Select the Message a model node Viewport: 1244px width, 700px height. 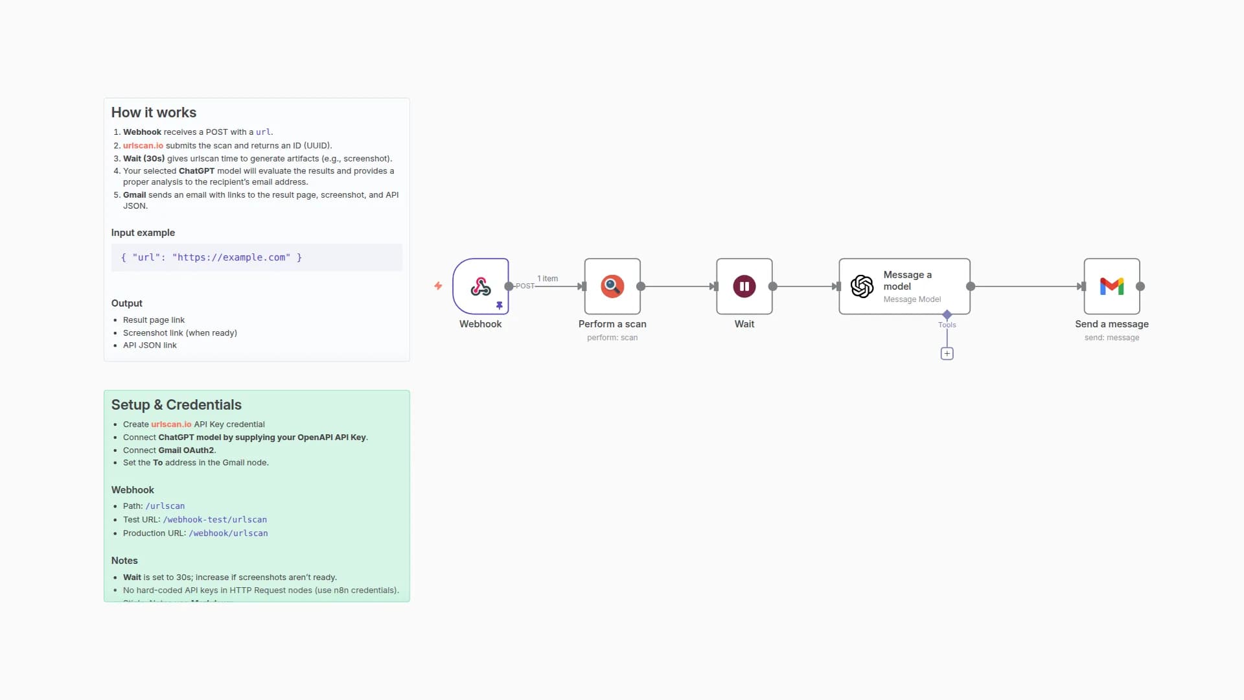(x=904, y=286)
